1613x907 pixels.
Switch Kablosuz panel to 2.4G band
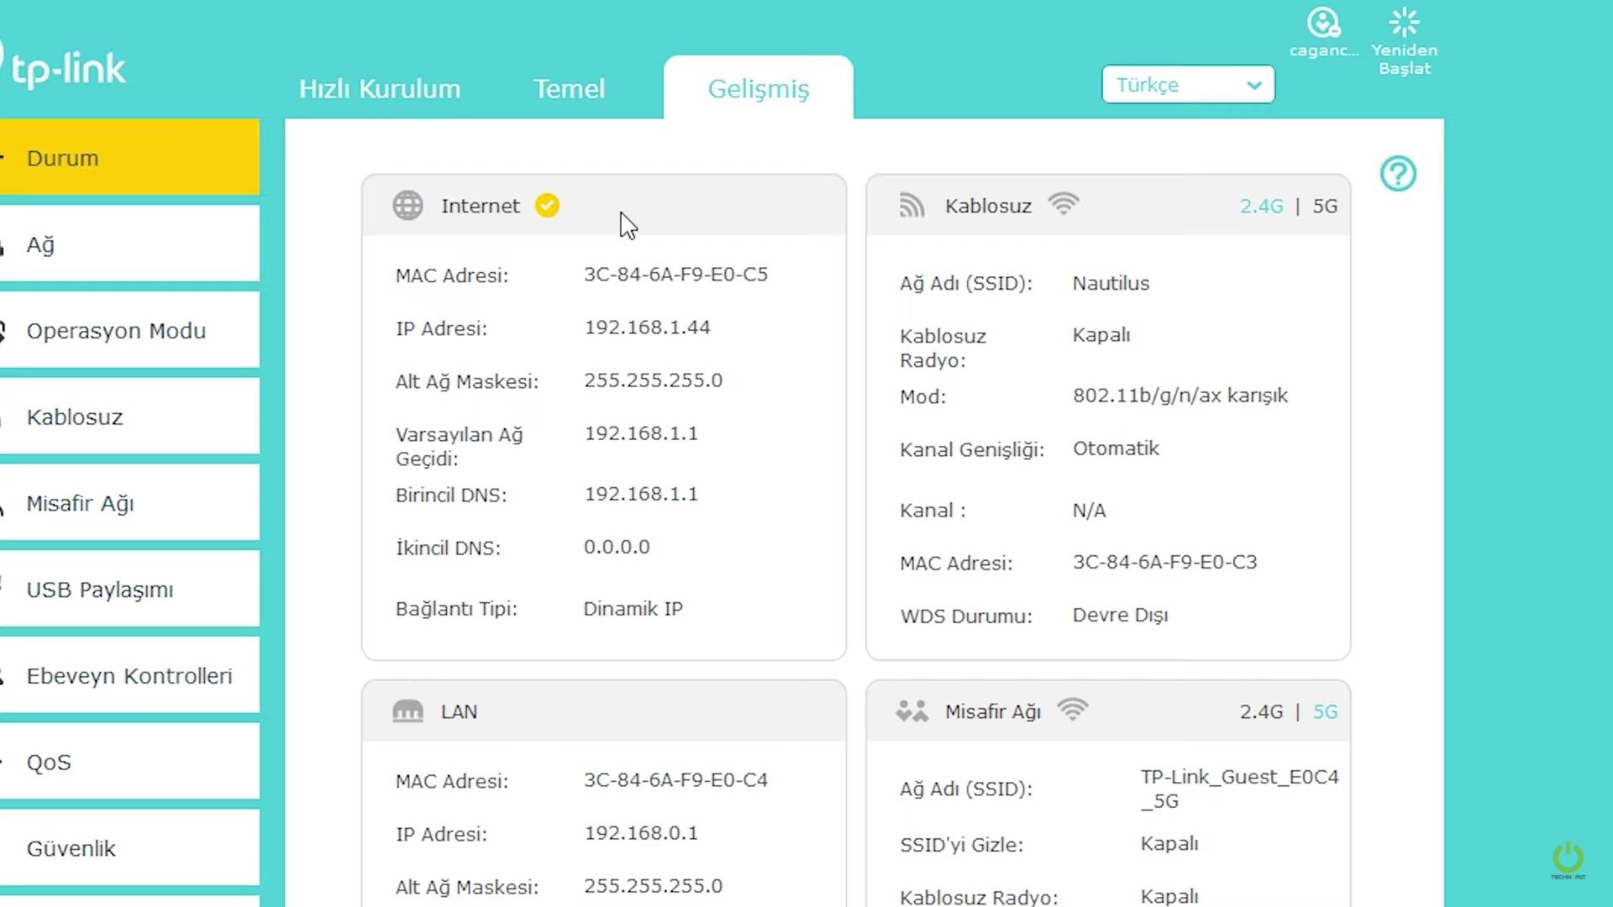tap(1261, 207)
